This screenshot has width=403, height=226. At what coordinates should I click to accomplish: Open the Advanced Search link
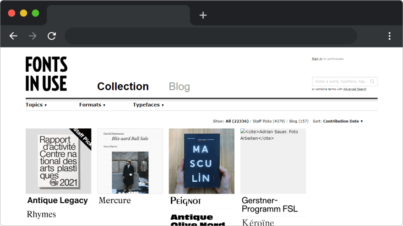pos(354,89)
